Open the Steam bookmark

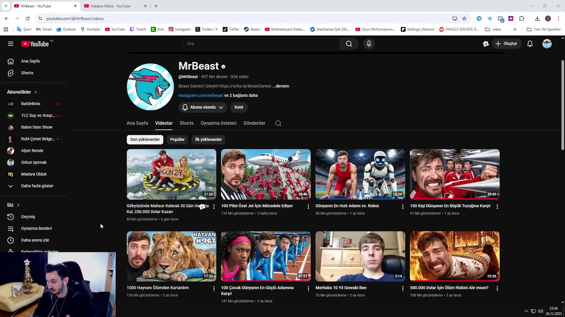(x=252, y=29)
